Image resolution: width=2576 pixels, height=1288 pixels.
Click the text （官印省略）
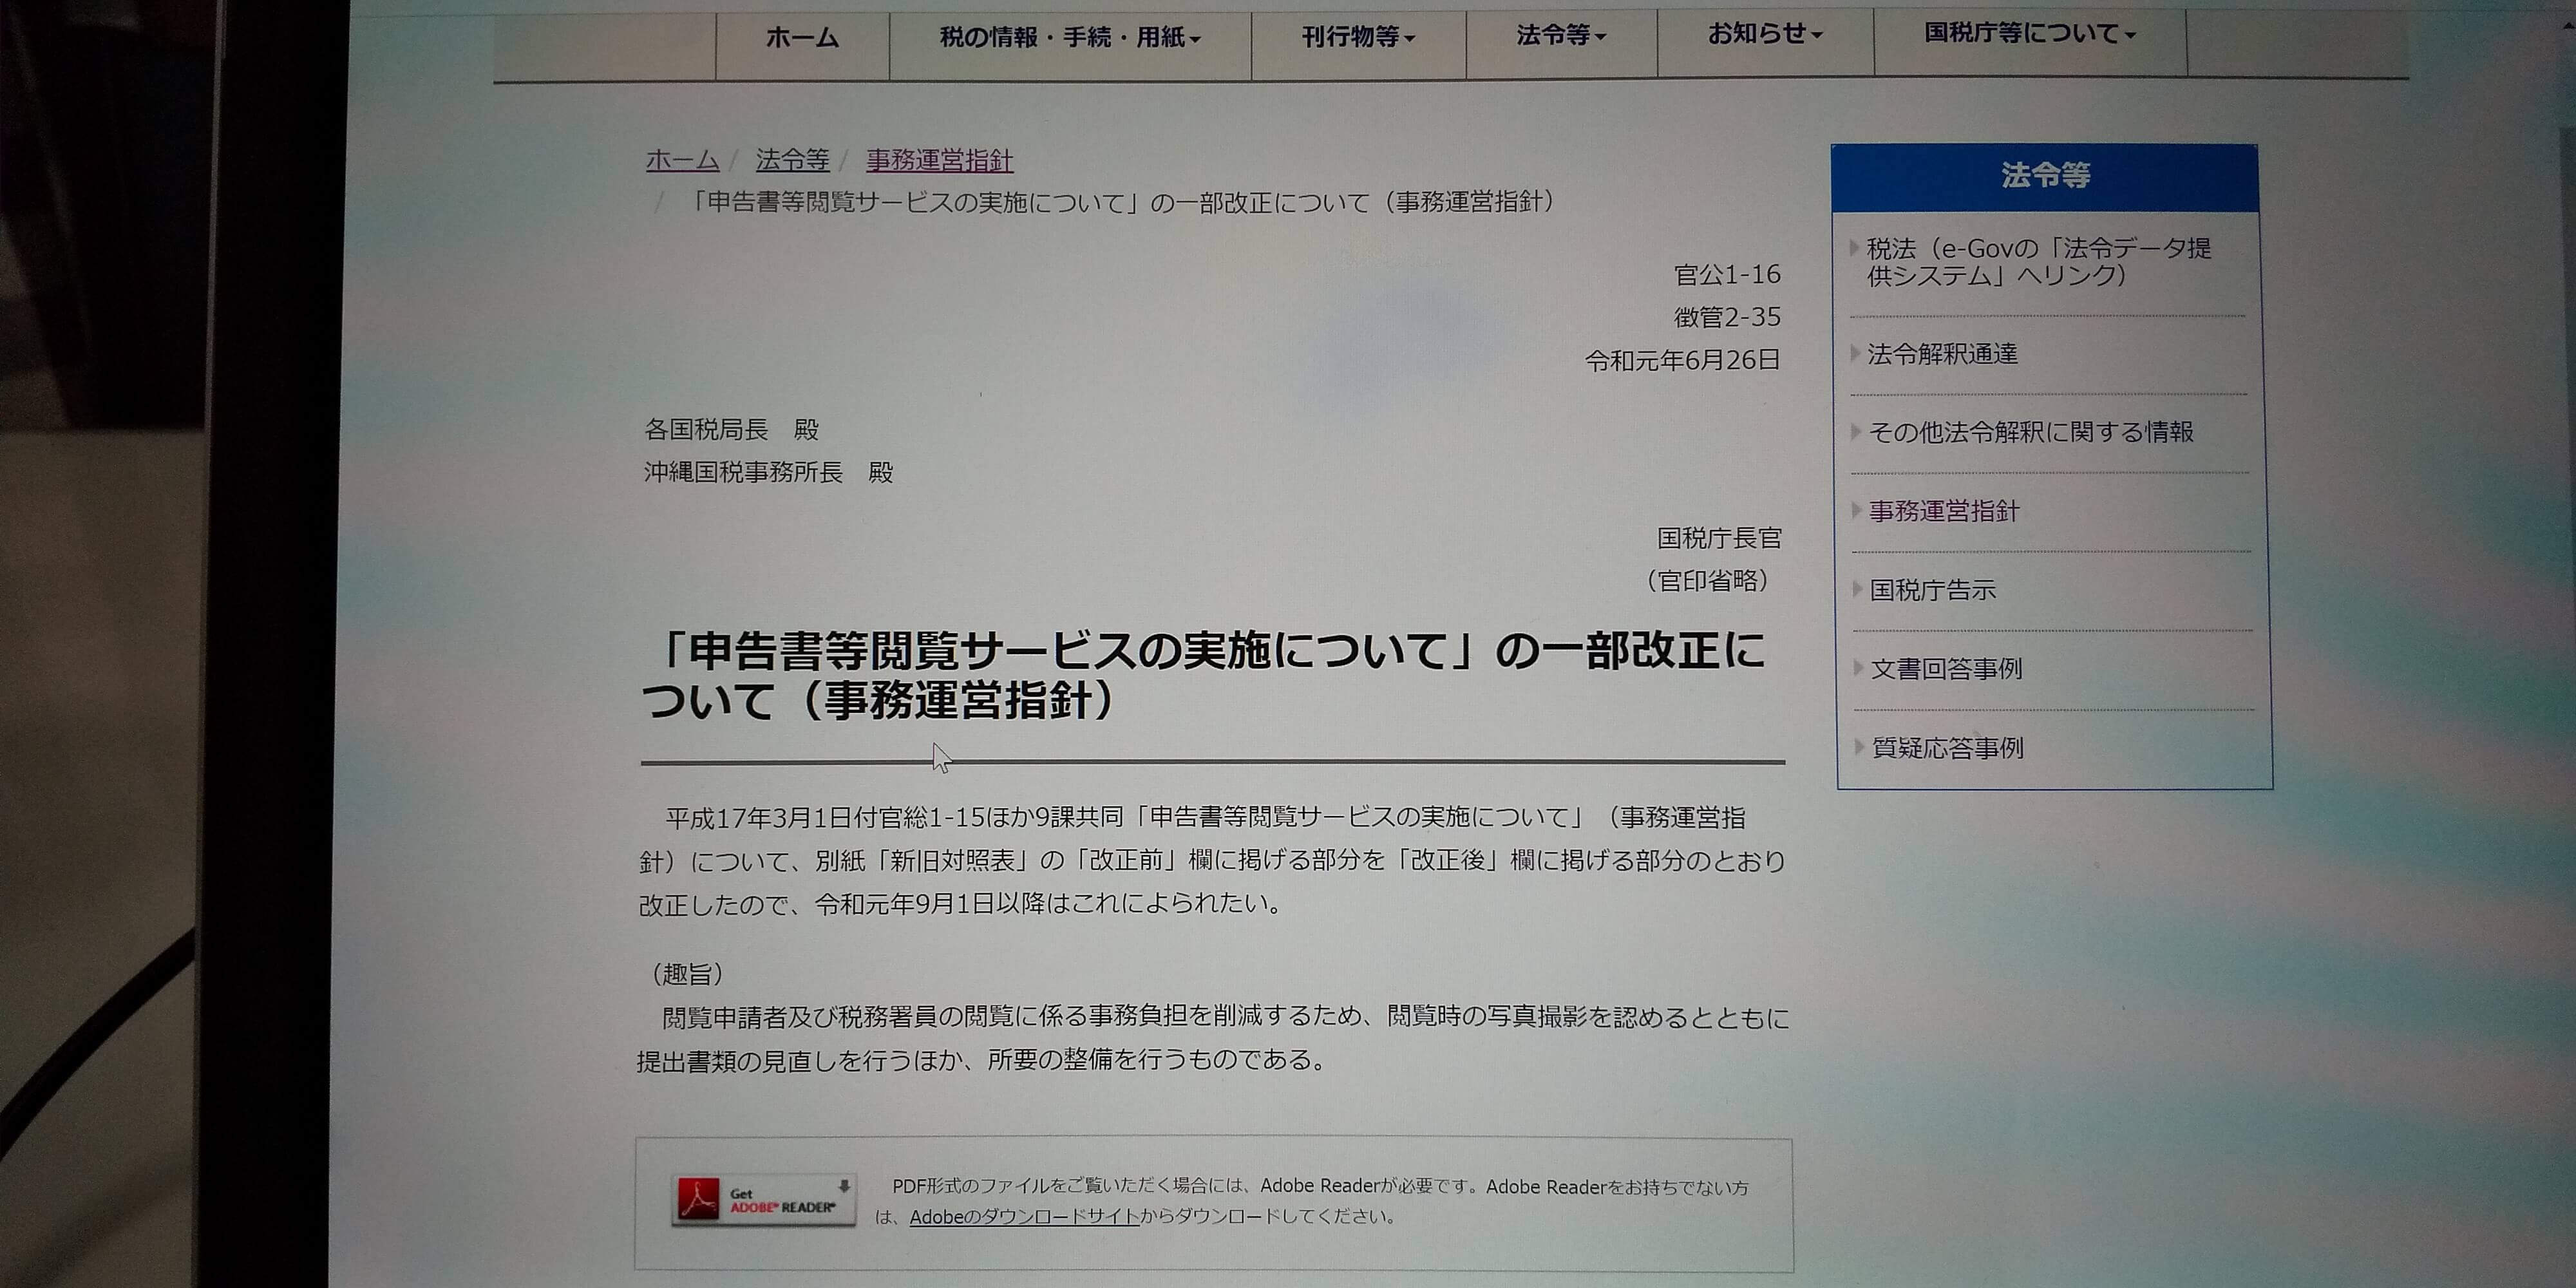click(1707, 581)
